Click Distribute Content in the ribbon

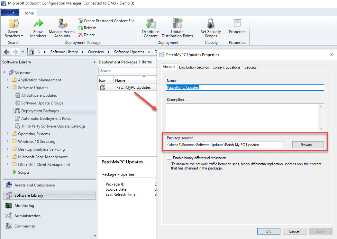click(x=150, y=29)
